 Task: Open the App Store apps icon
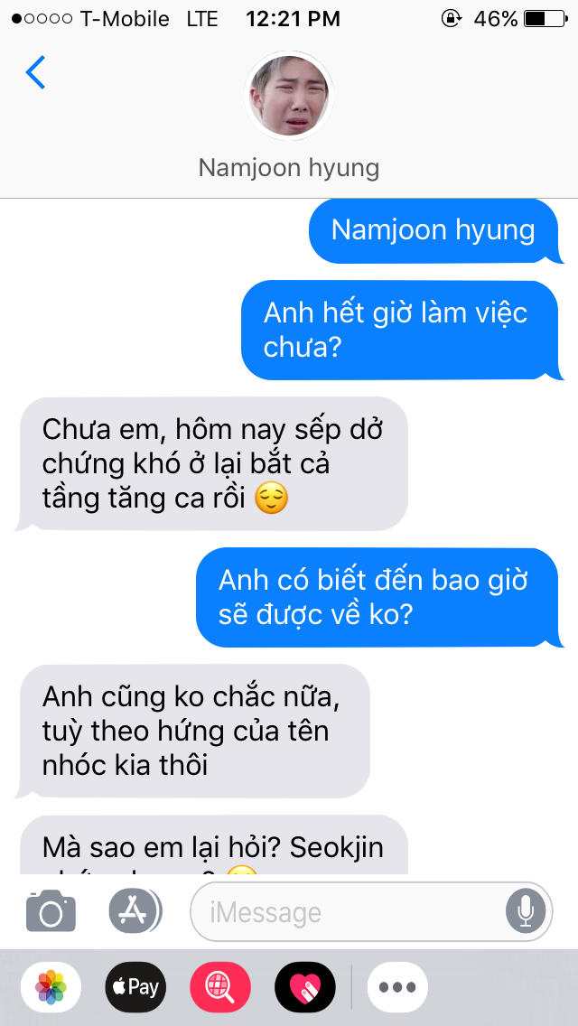pos(135,910)
